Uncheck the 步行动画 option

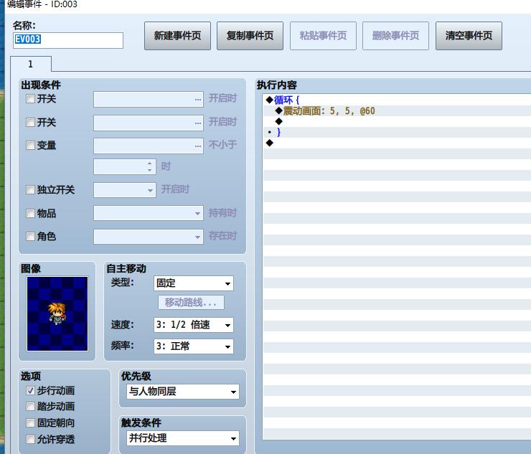coord(30,390)
